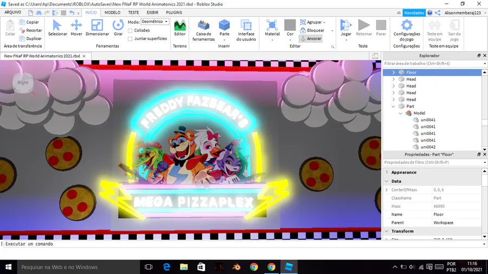Select uni0042 in Explorer
Viewport: 488px width, 274px height.
pos(428,147)
